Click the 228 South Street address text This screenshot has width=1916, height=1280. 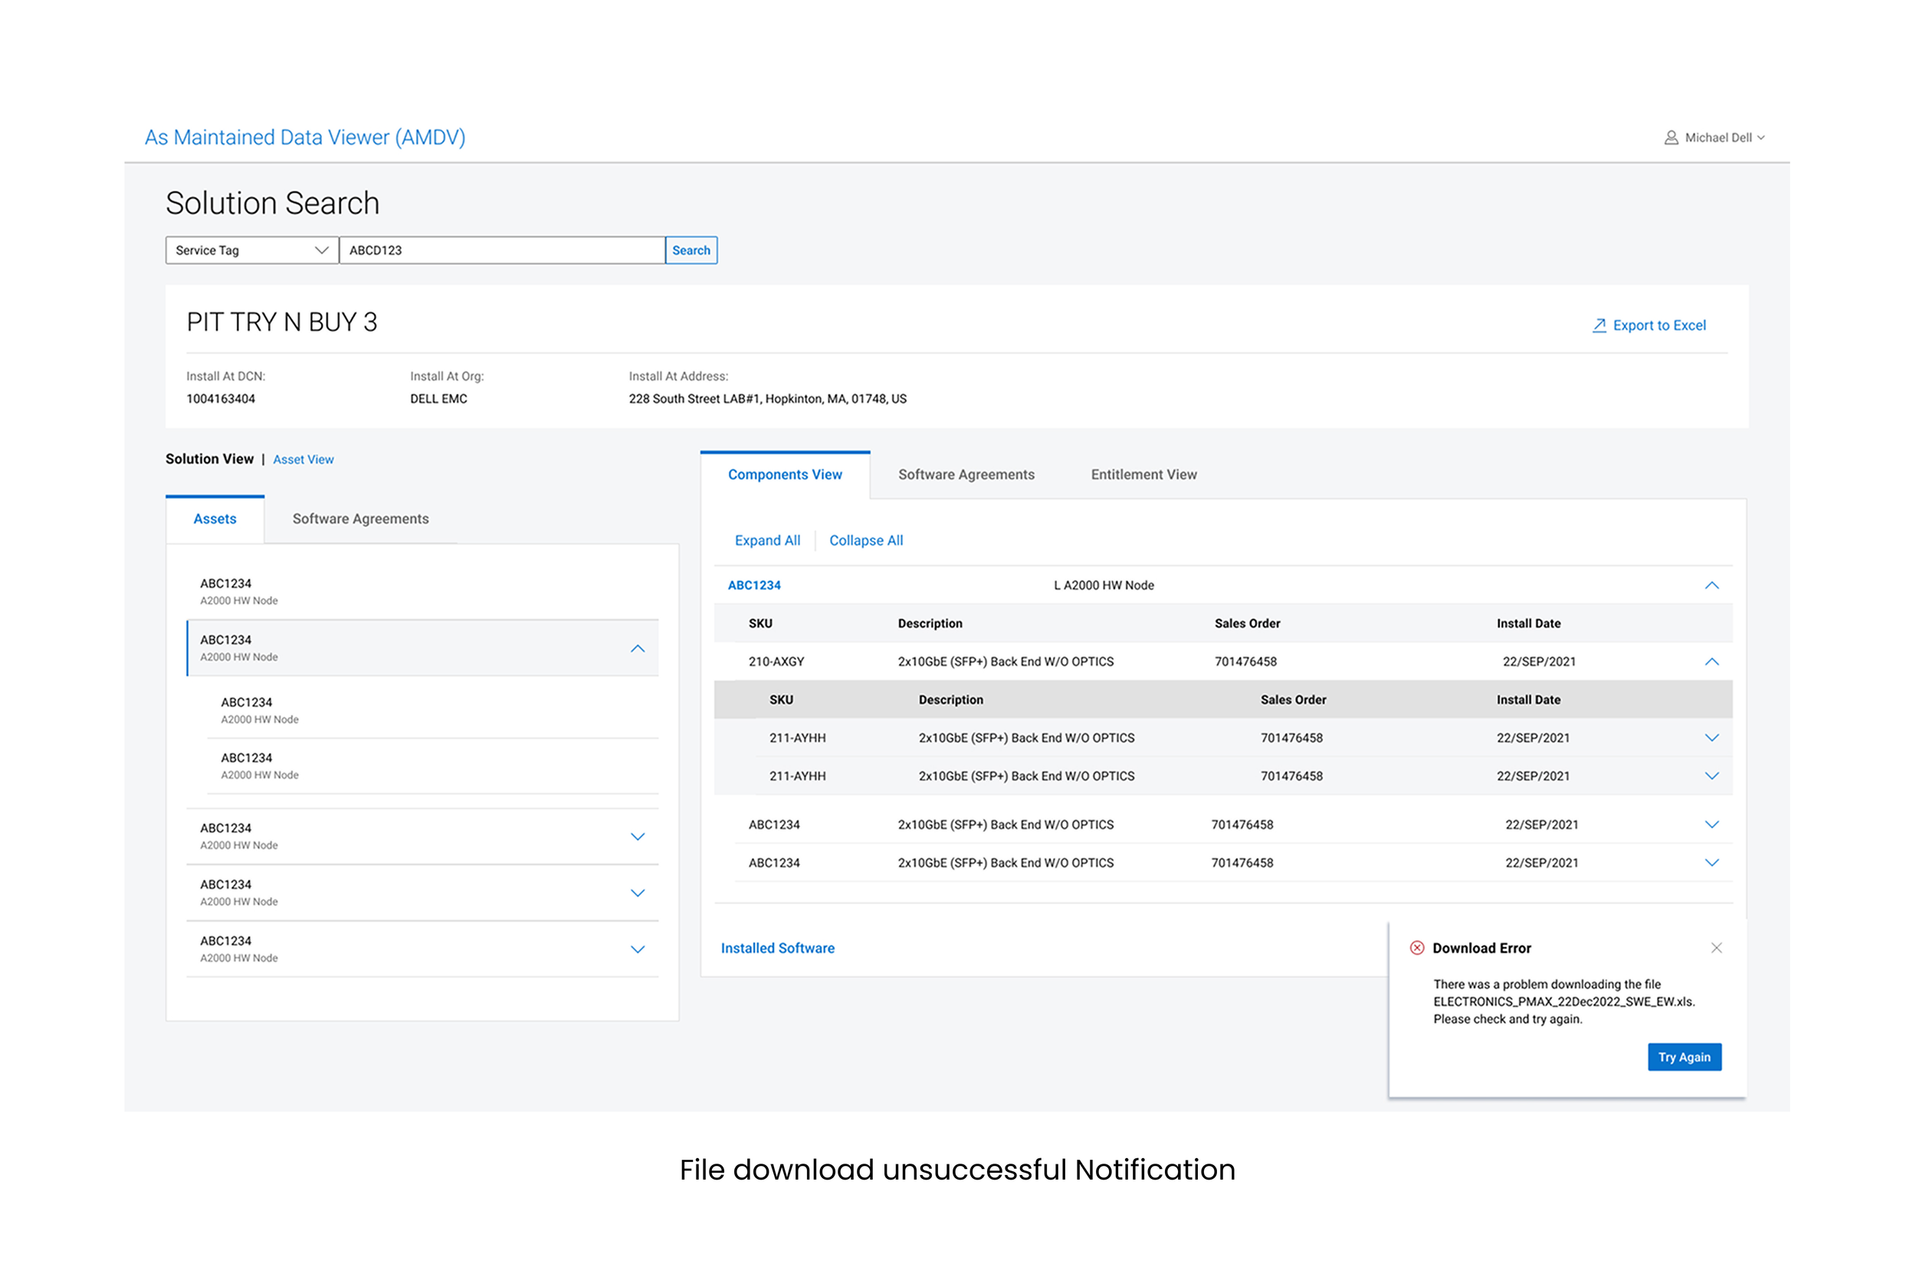(x=768, y=399)
